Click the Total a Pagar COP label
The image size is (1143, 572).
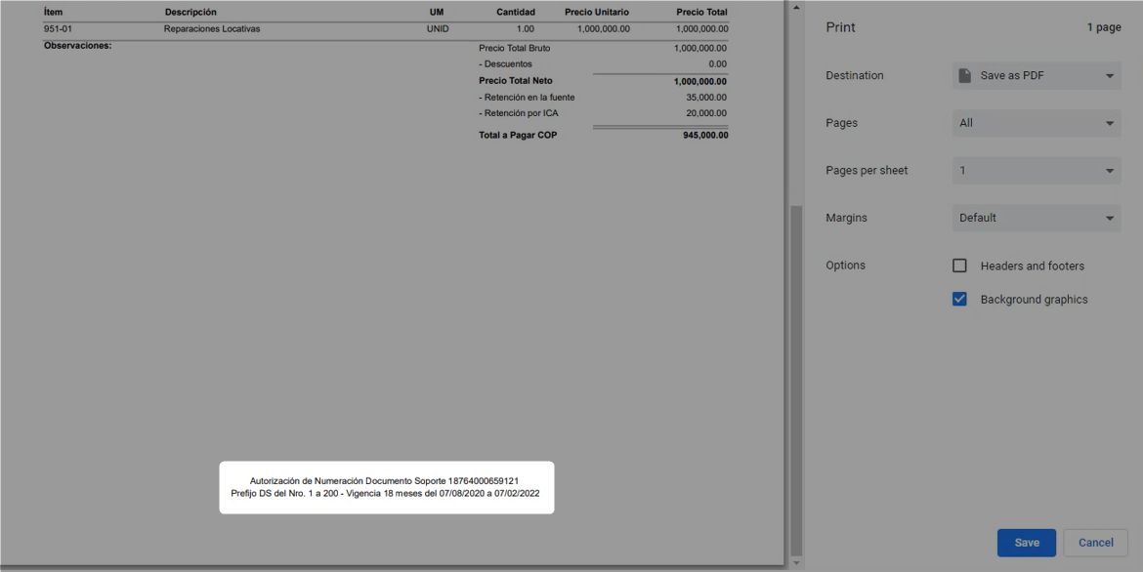tap(518, 136)
